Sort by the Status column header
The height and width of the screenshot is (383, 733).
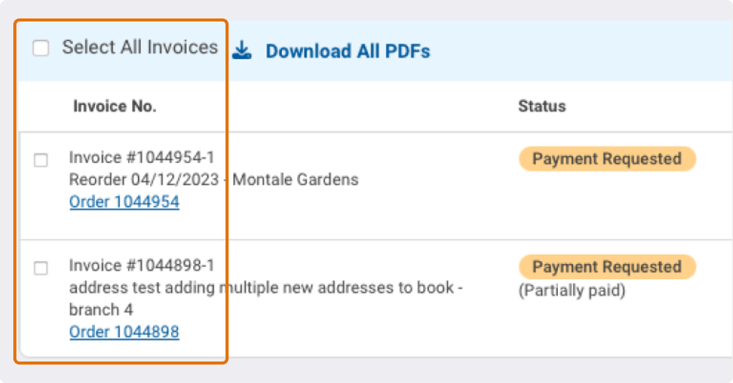click(542, 106)
